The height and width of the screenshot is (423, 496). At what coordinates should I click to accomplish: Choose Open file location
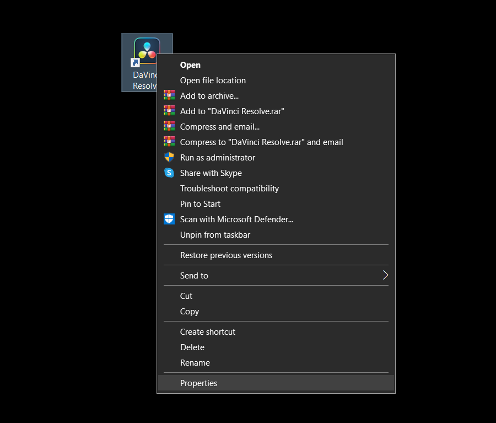pos(213,81)
